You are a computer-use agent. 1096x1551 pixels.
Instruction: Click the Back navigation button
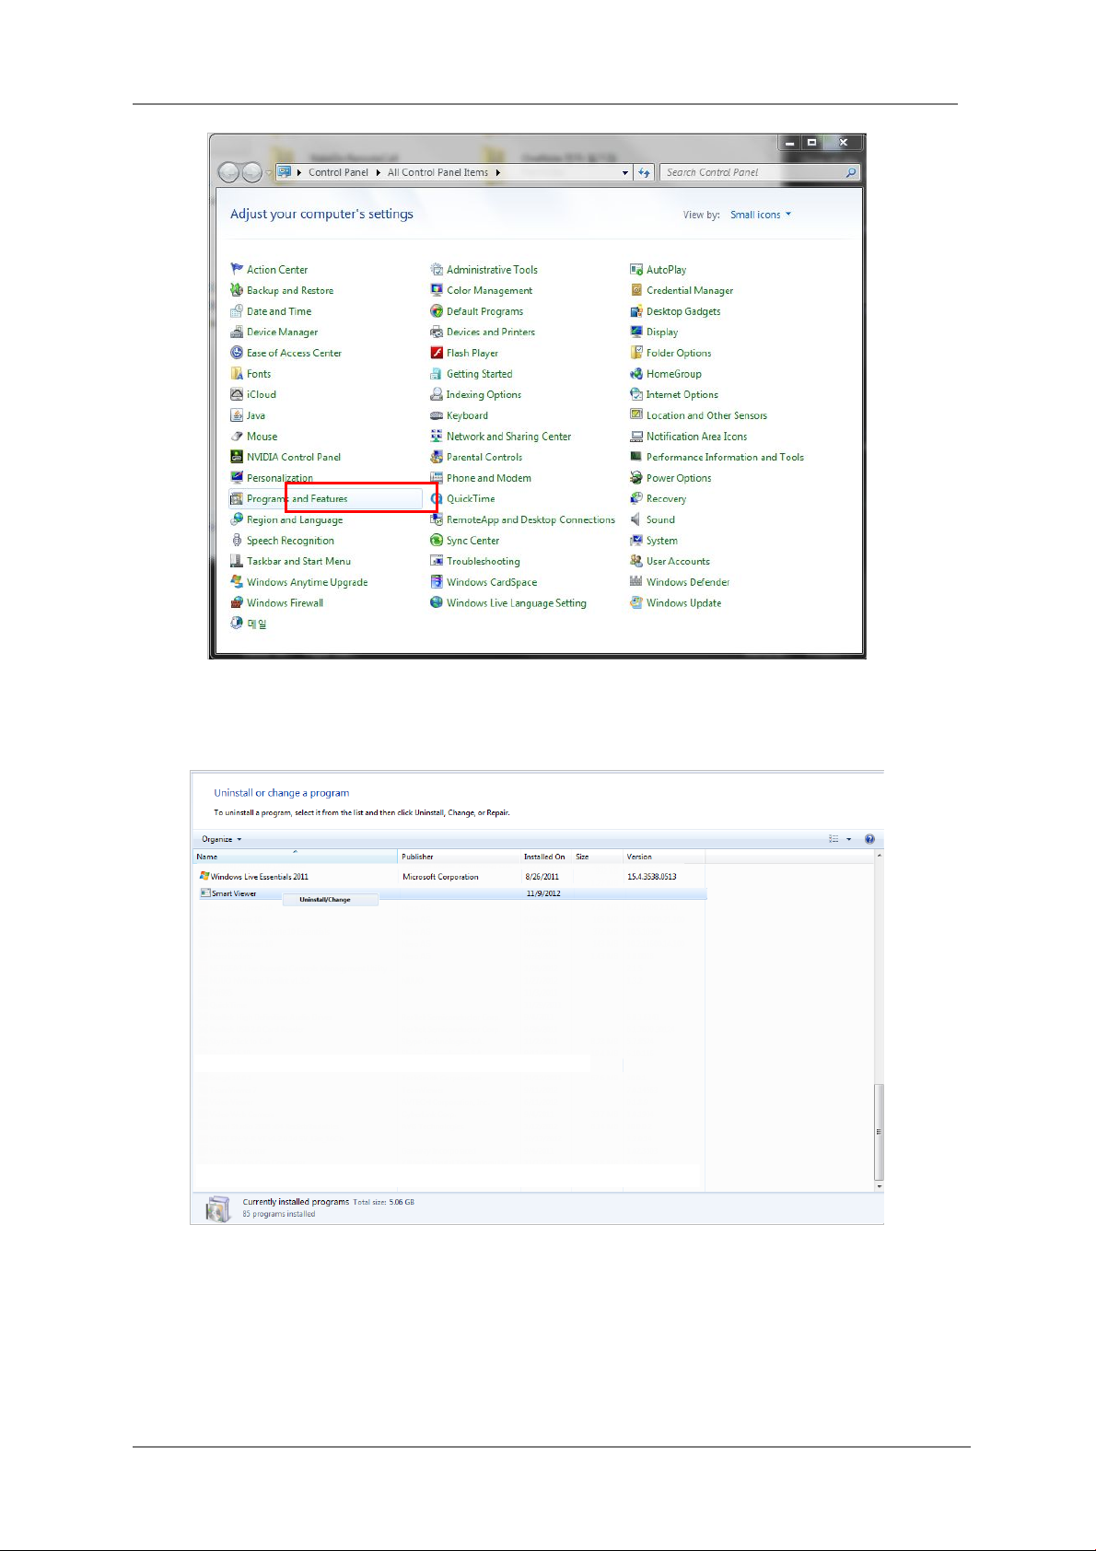(228, 172)
